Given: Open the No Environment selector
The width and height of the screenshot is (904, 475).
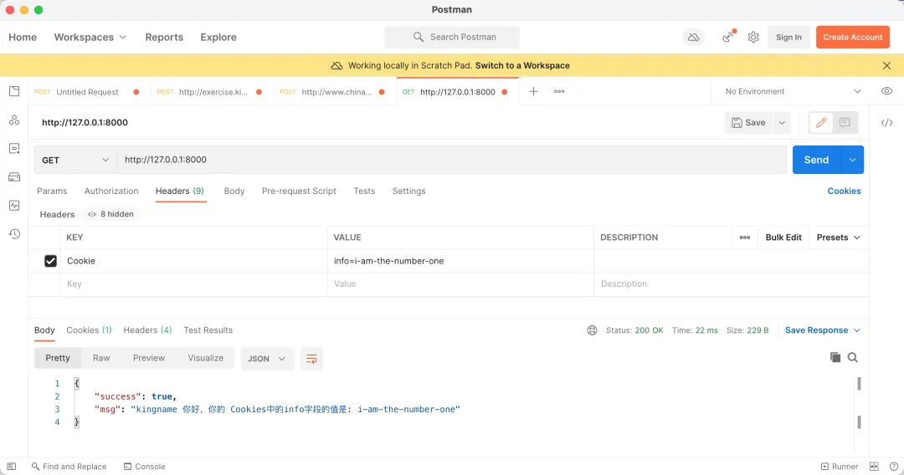Looking at the screenshot, I should [793, 91].
